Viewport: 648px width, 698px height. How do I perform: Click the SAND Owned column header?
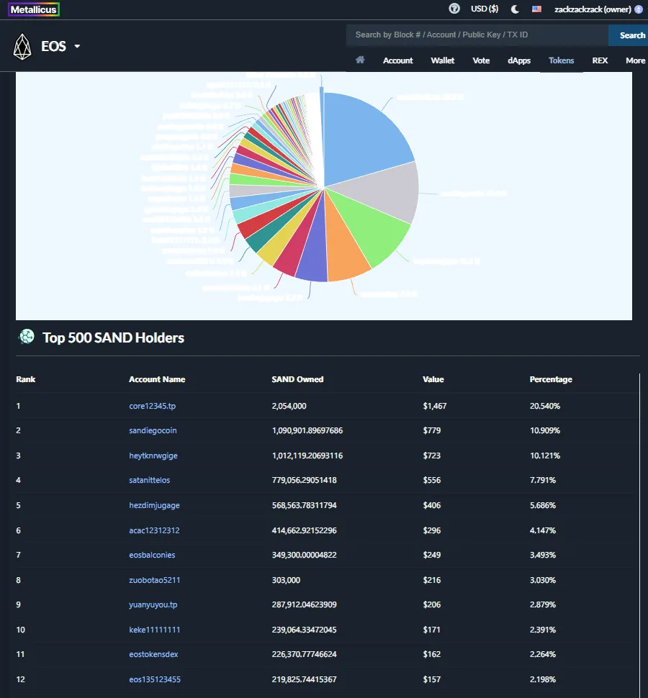click(x=297, y=379)
